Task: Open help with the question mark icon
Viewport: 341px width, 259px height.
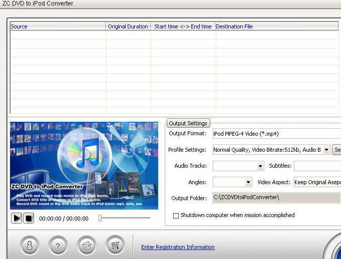Action: coord(58,246)
